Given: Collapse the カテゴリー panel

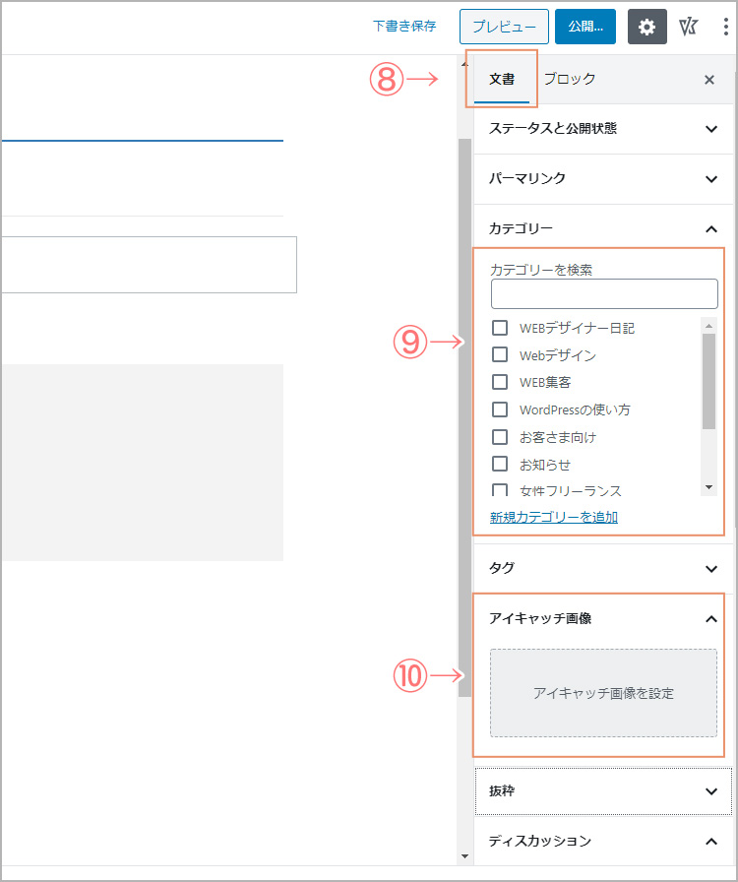Looking at the screenshot, I should click(x=603, y=228).
